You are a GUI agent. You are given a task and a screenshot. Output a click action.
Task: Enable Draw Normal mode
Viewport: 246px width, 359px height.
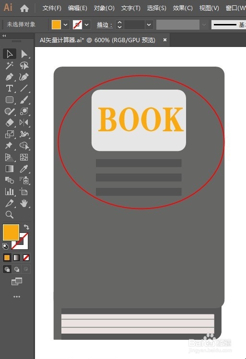(x=7, y=269)
